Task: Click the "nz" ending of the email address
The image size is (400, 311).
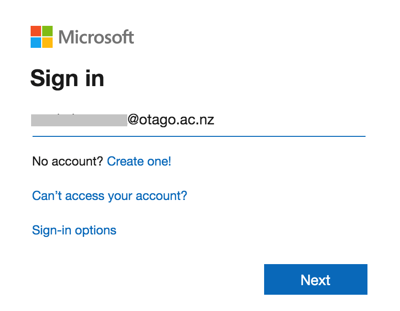Action: click(x=207, y=120)
